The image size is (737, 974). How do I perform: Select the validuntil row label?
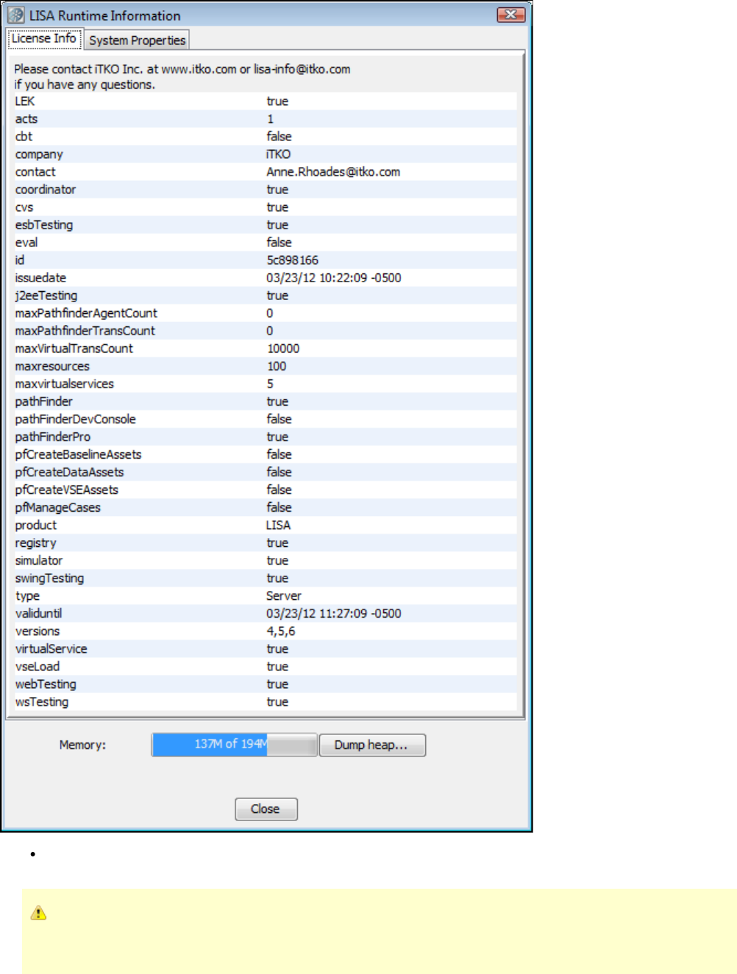tap(38, 613)
